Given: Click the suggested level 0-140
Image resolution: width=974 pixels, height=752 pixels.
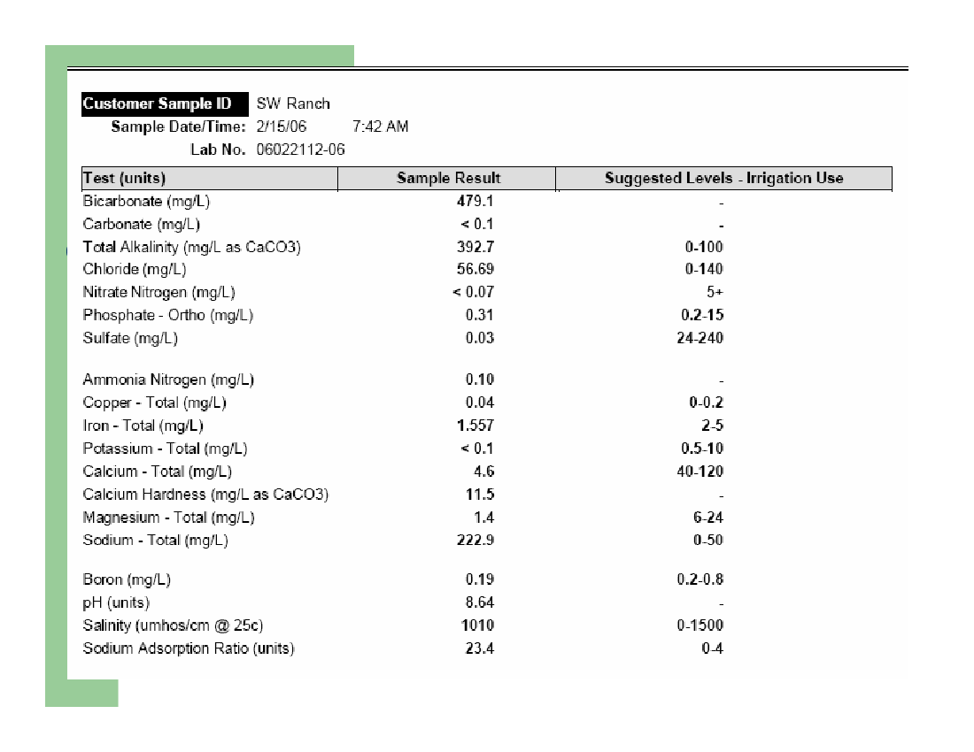Looking at the screenshot, I should [704, 269].
